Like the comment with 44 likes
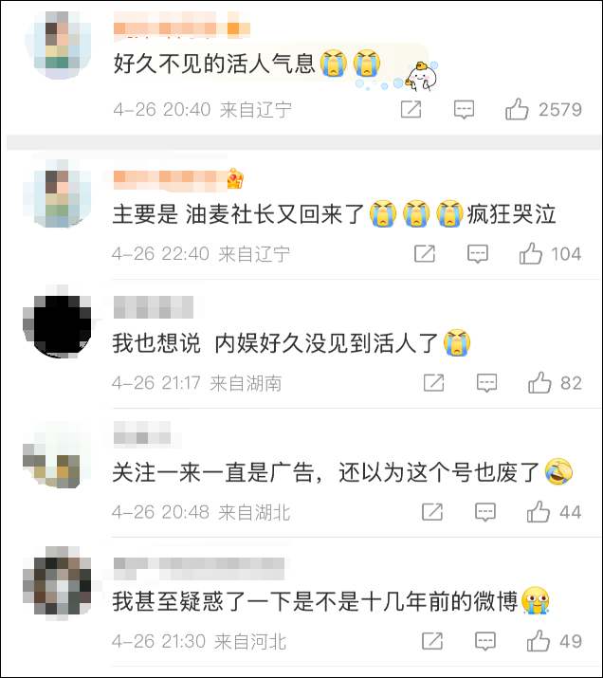Image resolution: width=603 pixels, height=678 pixels. point(539,512)
